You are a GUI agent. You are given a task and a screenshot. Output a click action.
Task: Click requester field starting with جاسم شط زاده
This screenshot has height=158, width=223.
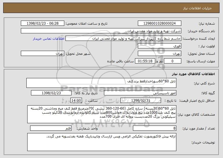[x=123, y=39]
